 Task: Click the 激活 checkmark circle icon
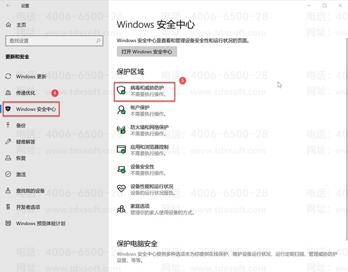(8, 175)
